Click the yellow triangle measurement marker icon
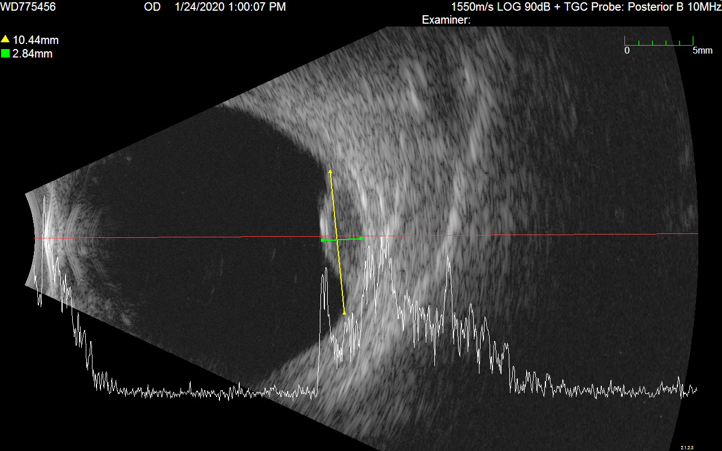722x451 pixels. click(5, 39)
